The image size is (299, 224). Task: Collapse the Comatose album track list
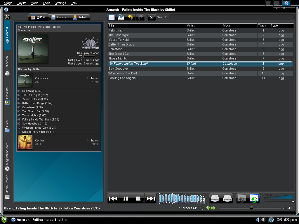pos(58,80)
